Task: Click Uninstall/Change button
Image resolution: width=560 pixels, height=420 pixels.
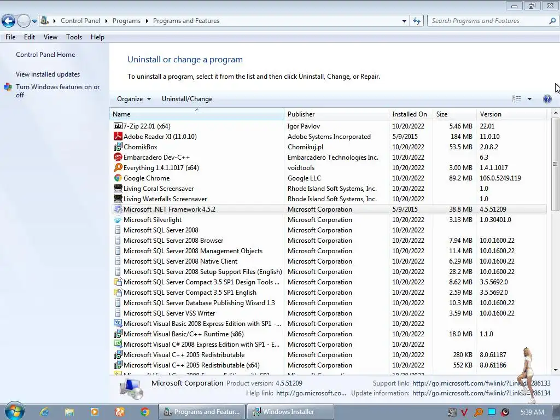Action: click(x=187, y=99)
